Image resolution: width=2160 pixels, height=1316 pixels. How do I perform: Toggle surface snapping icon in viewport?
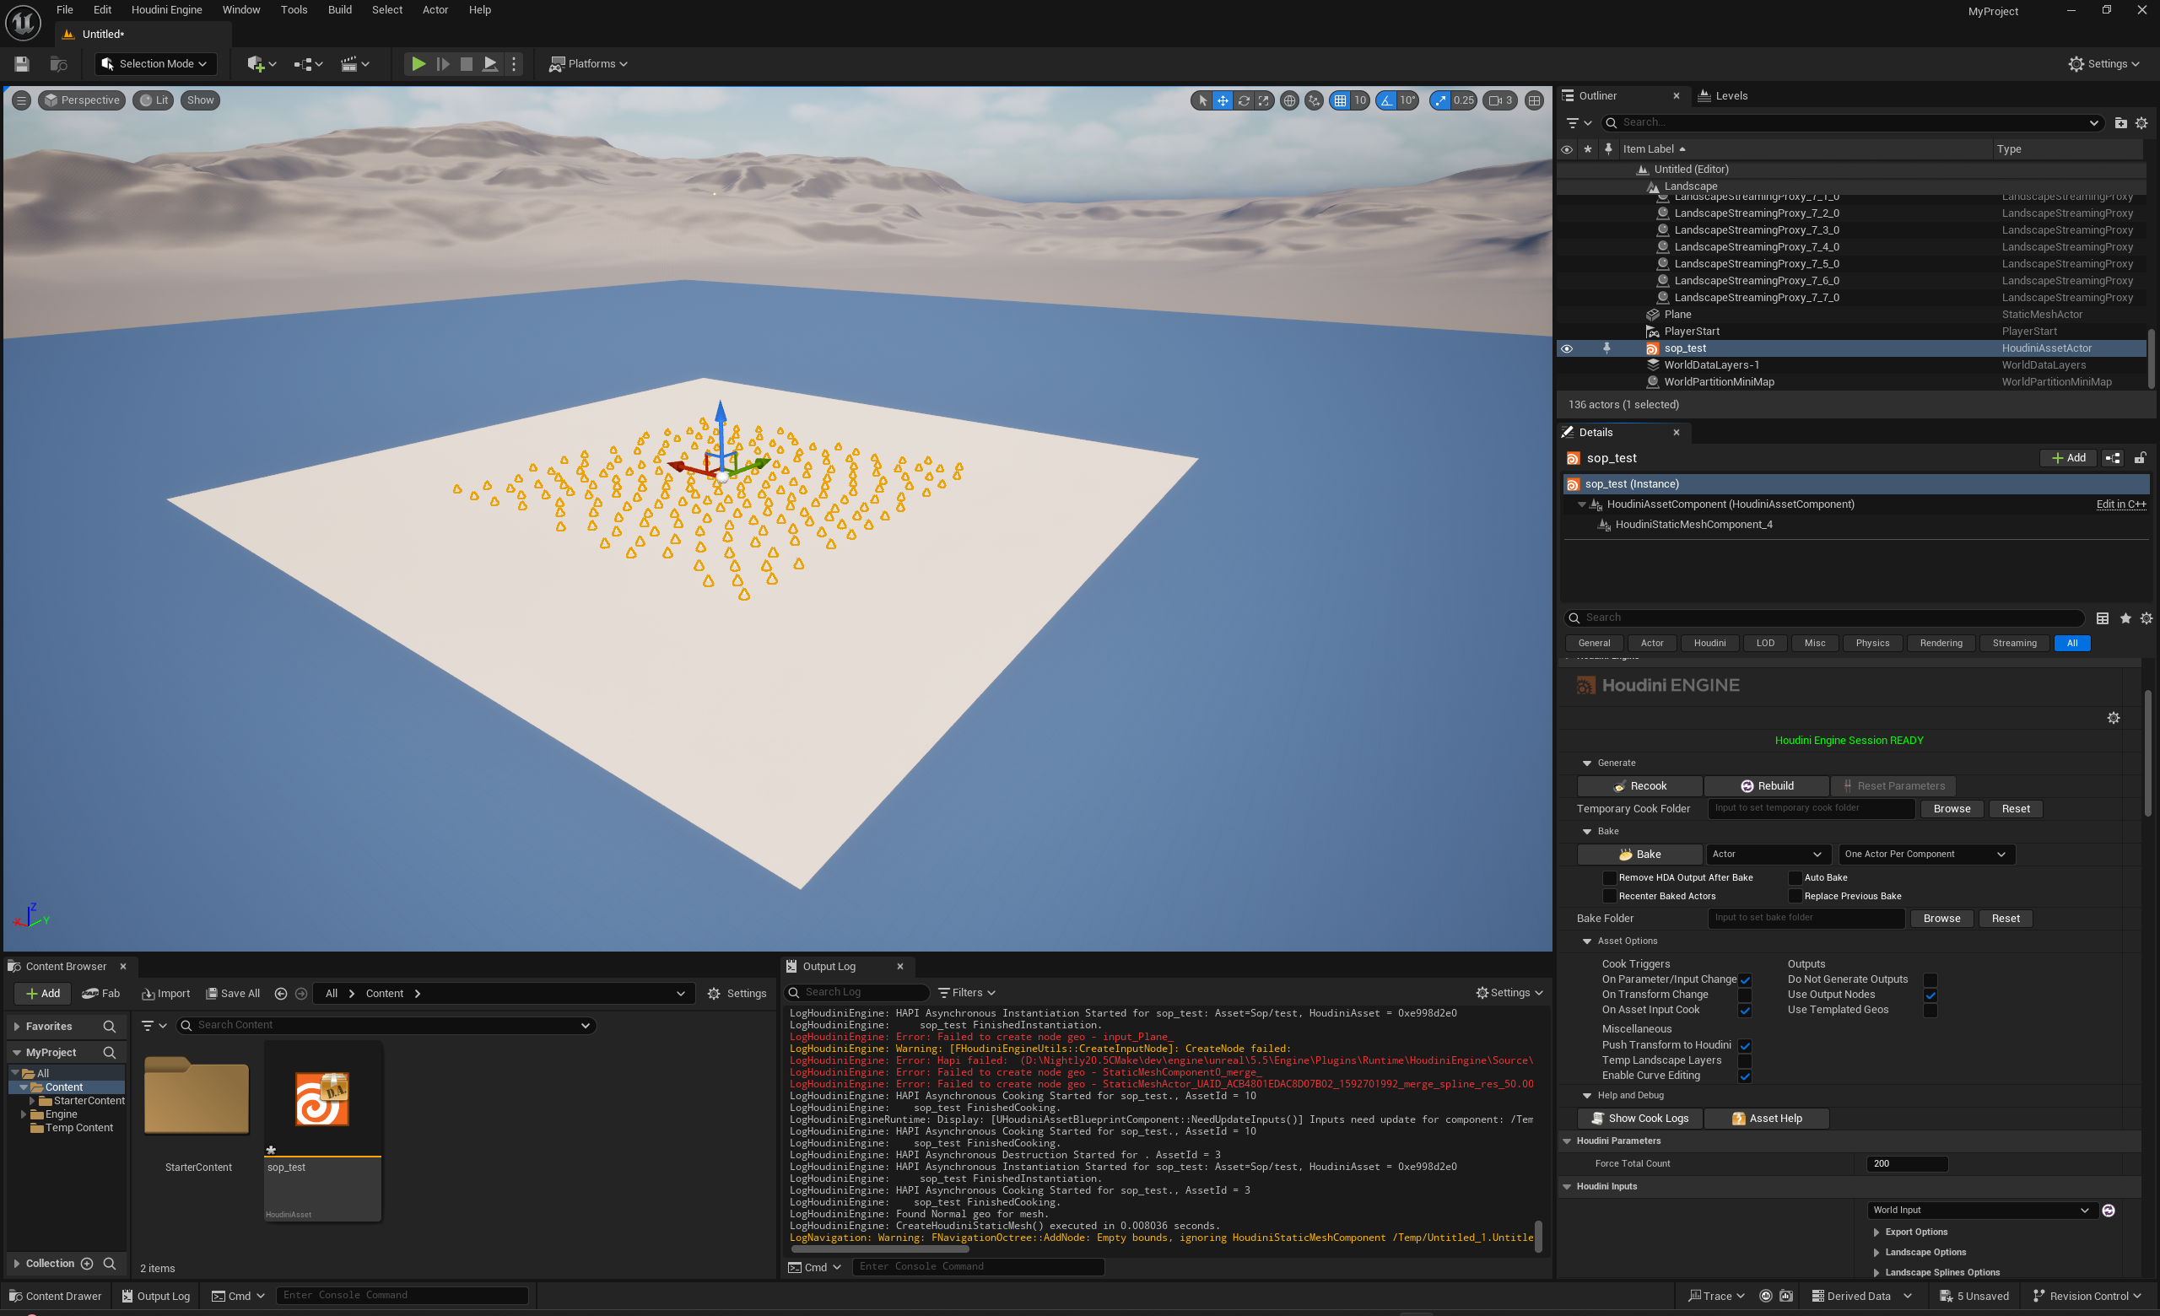(1314, 100)
